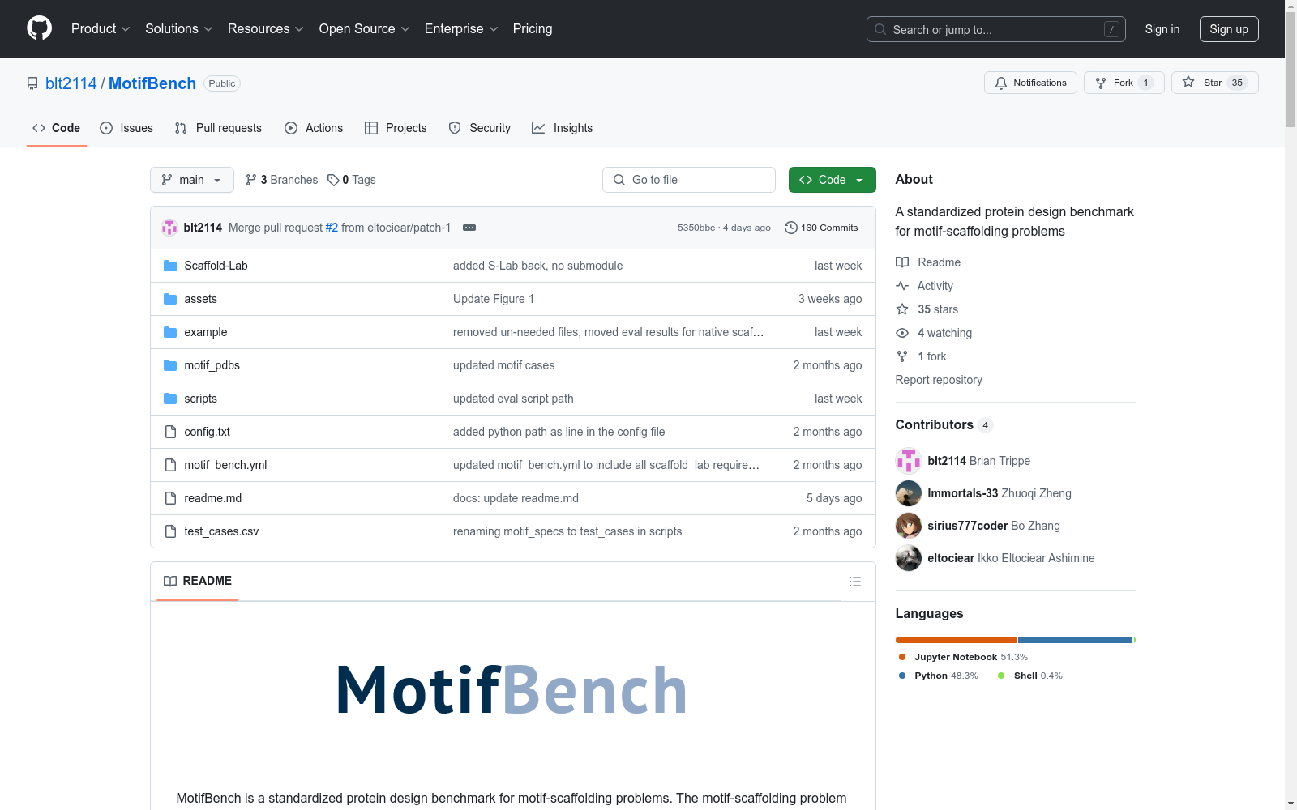Click the Python language bar segment

pyautogui.click(x=1075, y=640)
